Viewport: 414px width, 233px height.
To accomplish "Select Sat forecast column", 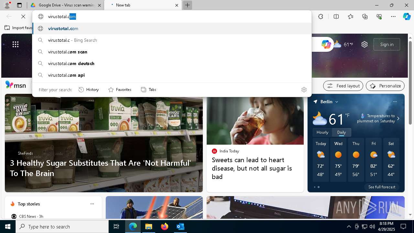I will pos(391,160).
